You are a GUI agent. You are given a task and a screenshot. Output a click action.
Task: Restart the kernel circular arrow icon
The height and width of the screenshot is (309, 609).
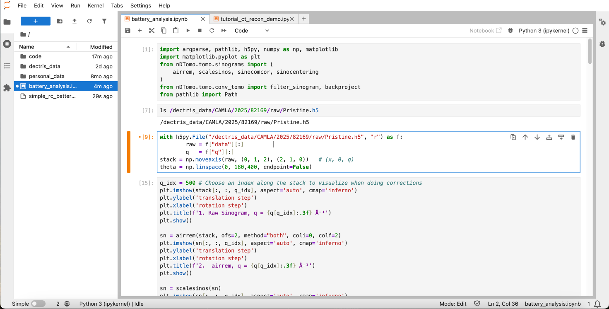(212, 31)
